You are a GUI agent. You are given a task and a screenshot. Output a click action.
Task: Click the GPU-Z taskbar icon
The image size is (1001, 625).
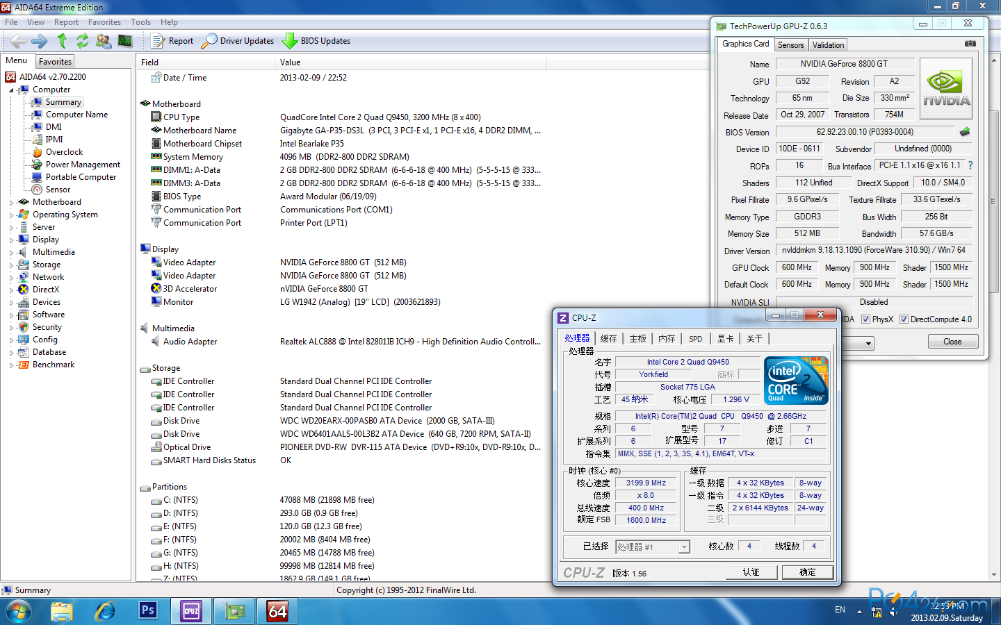[234, 611]
